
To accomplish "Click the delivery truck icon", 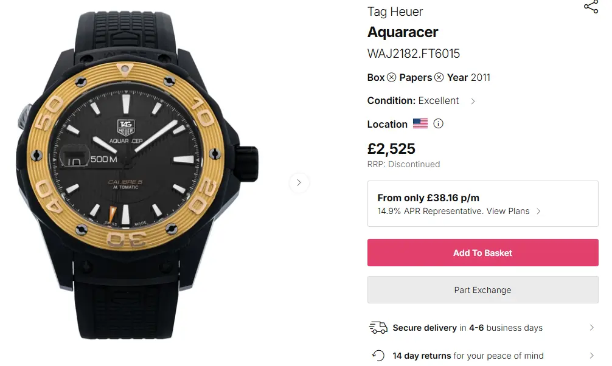I will 378,328.
